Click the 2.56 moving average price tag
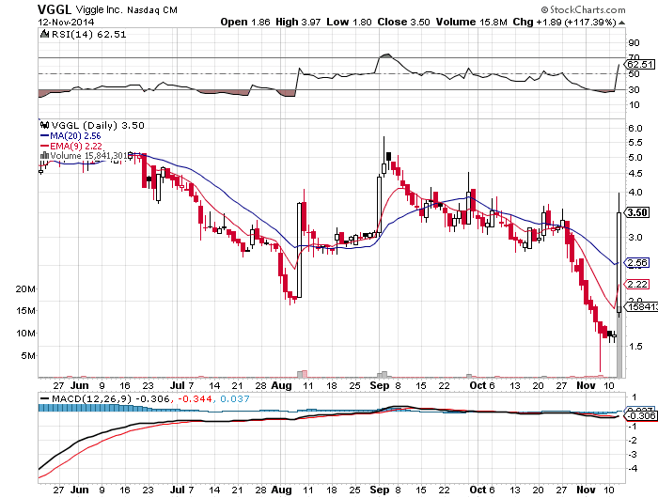The image size is (658, 498). pos(637,263)
